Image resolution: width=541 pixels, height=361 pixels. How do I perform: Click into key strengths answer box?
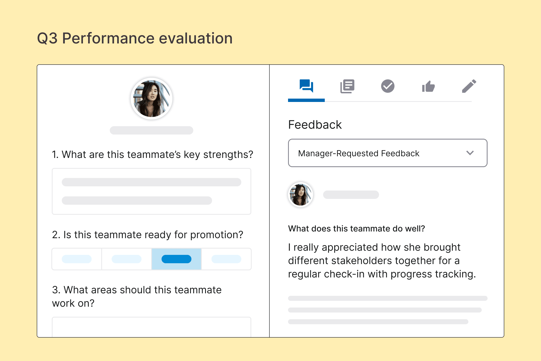[151, 191]
